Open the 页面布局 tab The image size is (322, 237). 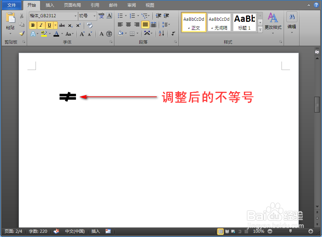tap(72, 5)
